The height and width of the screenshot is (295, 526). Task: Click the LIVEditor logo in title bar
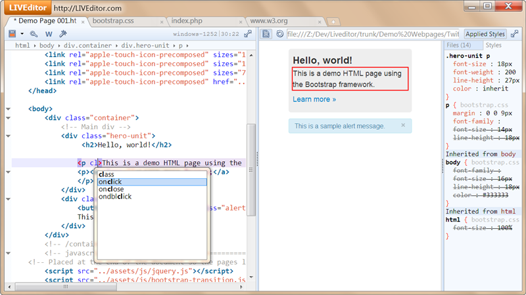(x=28, y=8)
